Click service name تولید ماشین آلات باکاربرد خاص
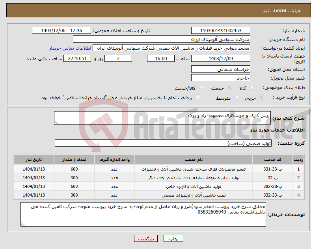311x249 pixels. click(194, 186)
